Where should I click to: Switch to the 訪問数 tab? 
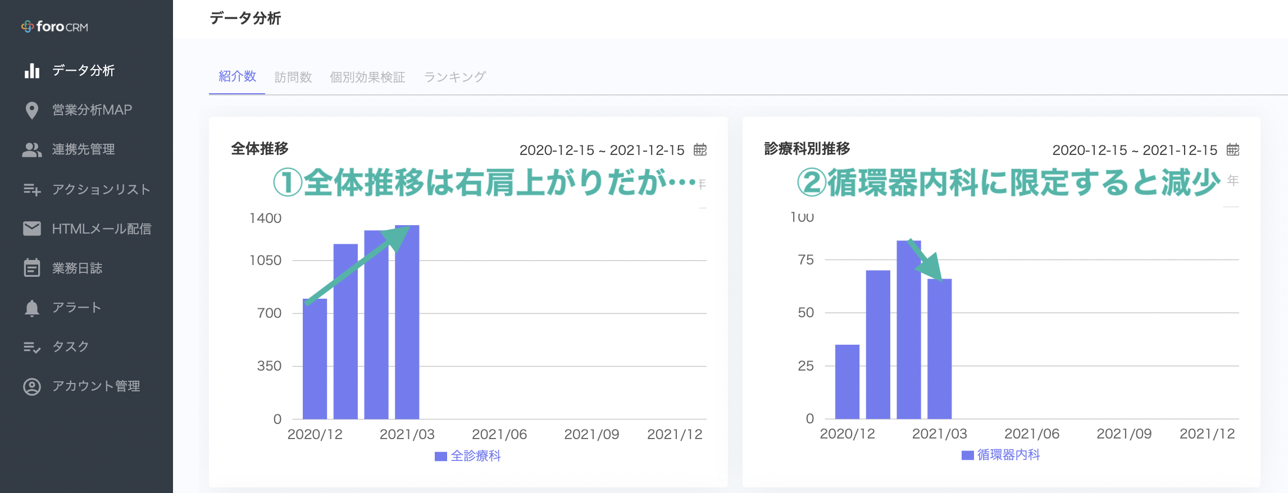pos(293,77)
